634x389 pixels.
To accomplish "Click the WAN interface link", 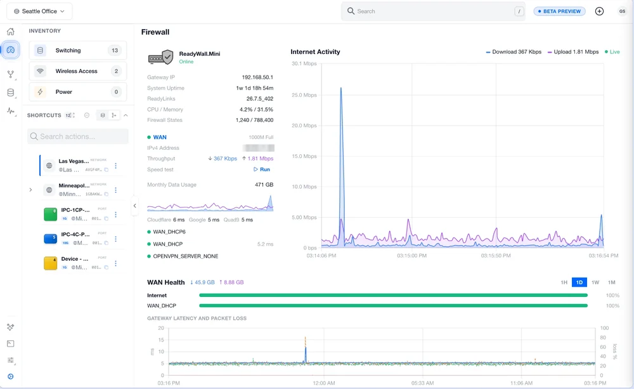I will pos(160,137).
